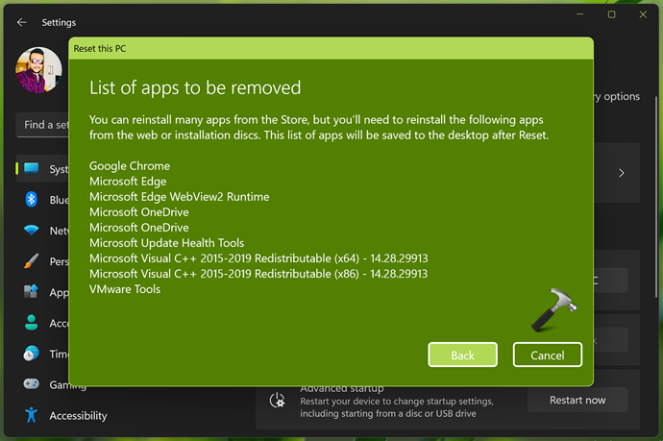Select the Apps icon in the sidebar
663x441 pixels.
coord(32,292)
